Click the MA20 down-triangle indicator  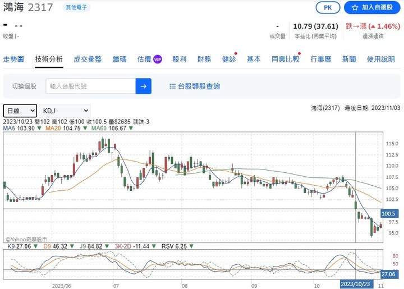85,129
